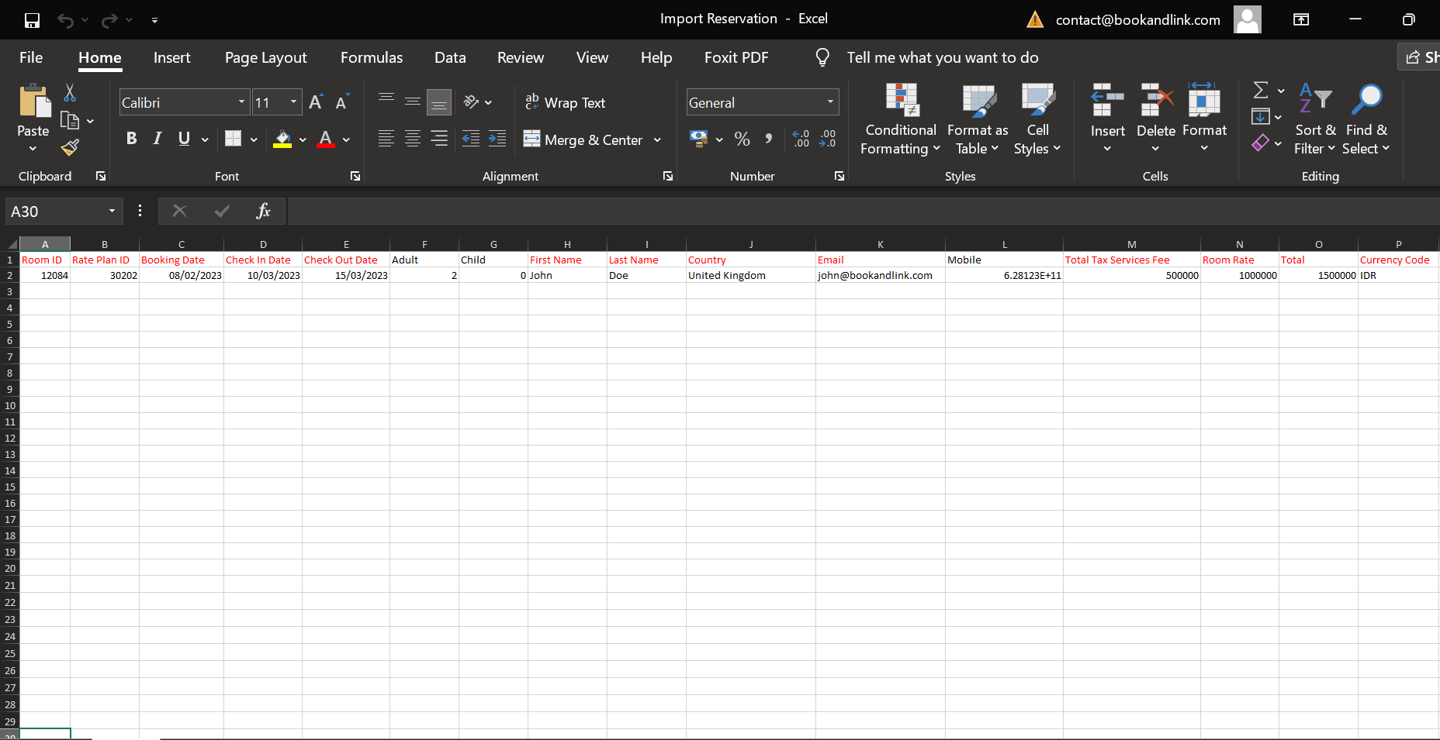Click the Redo arrow icon
The width and height of the screenshot is (1440, 740).
point(110,20)
